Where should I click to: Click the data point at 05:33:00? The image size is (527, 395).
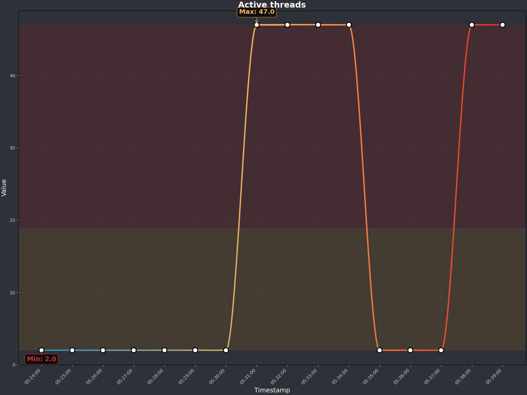point(318,25)
